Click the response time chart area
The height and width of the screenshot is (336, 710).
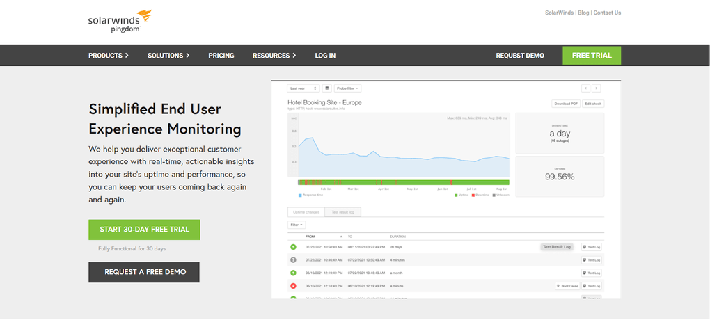coord(399,145)
